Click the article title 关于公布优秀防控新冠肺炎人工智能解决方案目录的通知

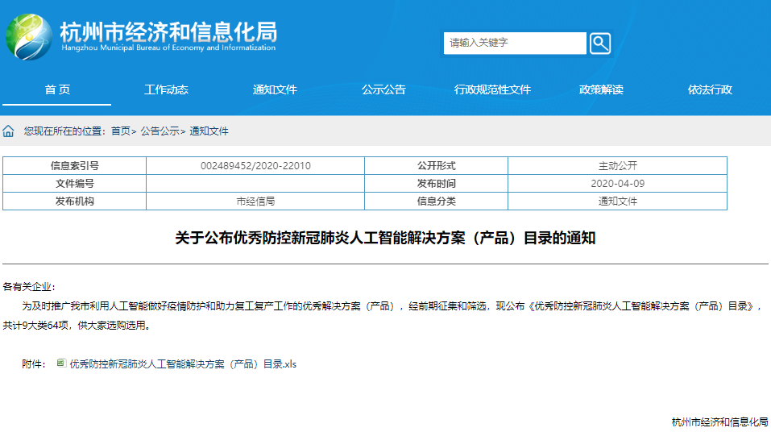[385, 239]
